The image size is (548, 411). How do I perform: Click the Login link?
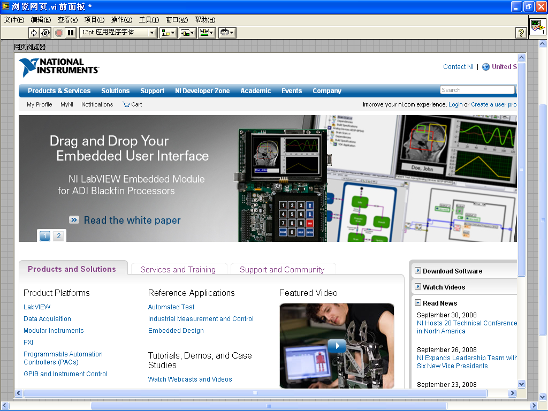coord(455,104)
